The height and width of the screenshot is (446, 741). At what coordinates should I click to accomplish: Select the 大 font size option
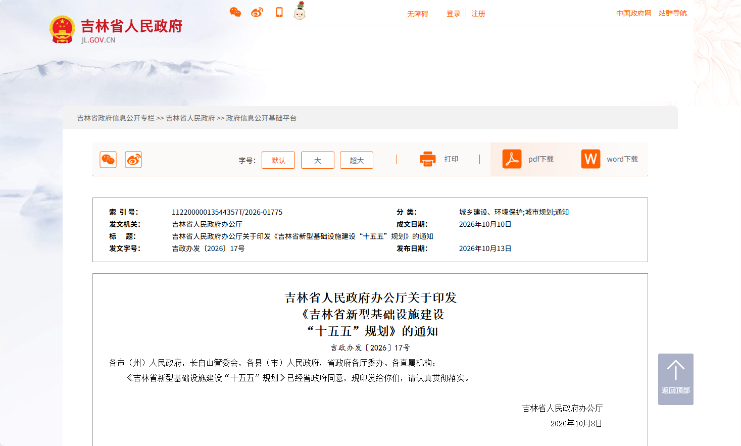pos(318,160)
